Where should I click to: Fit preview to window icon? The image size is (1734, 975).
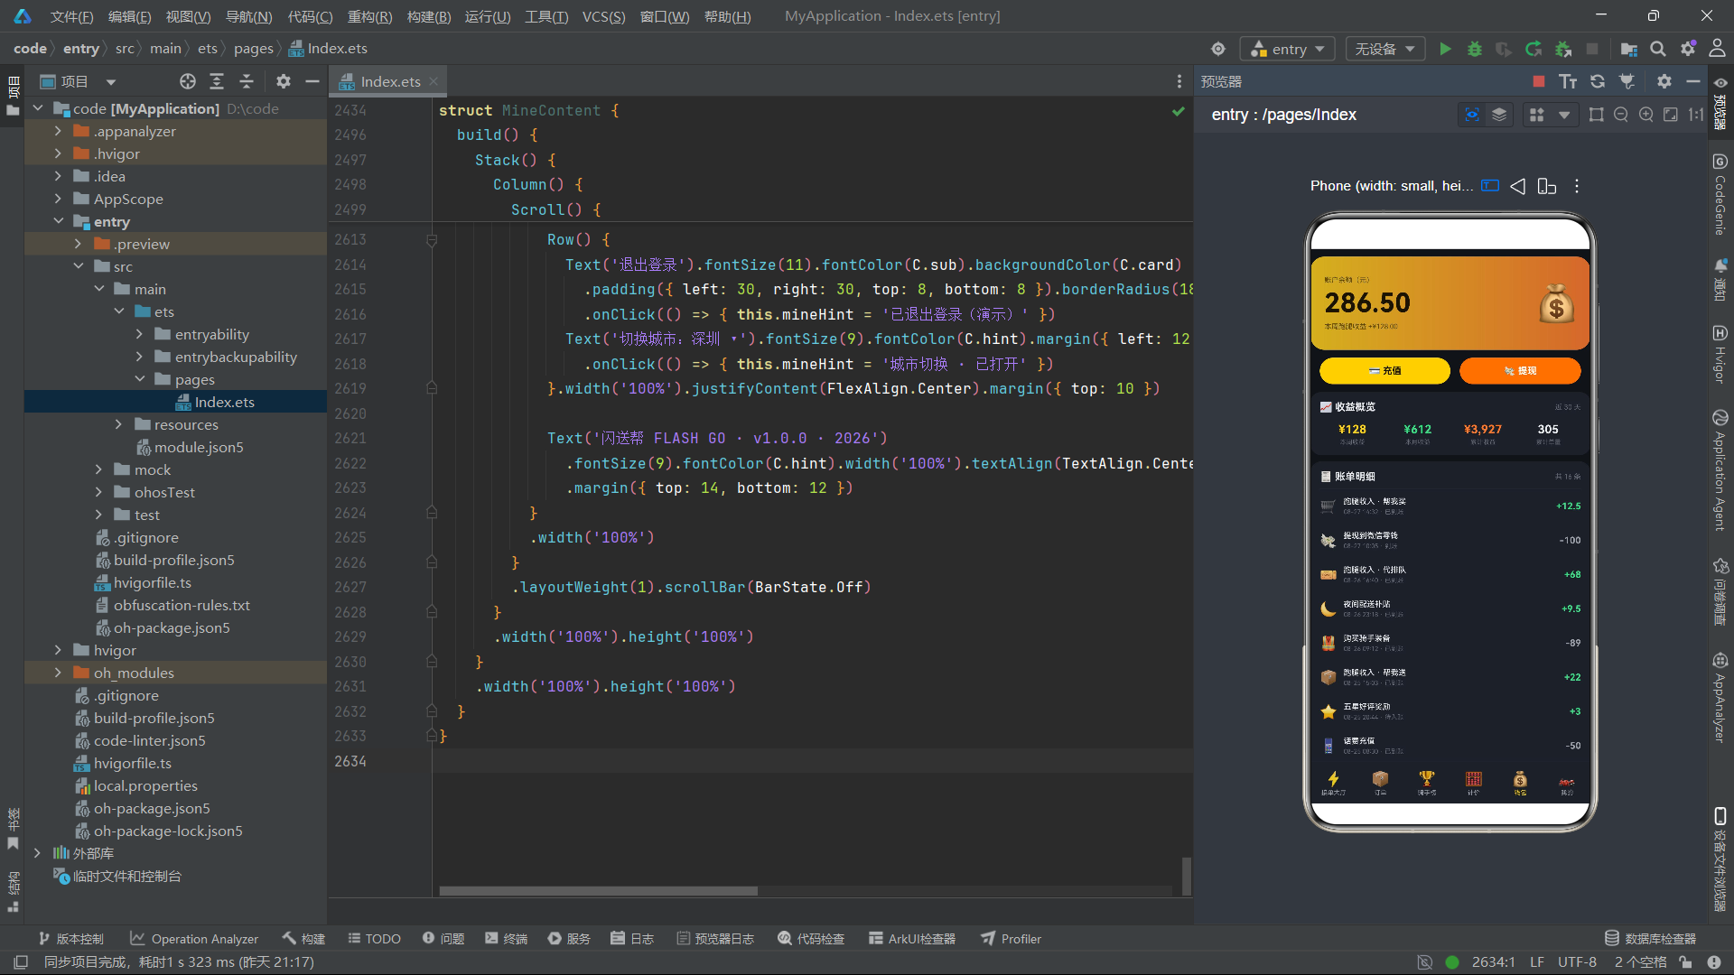(1671, 115)
